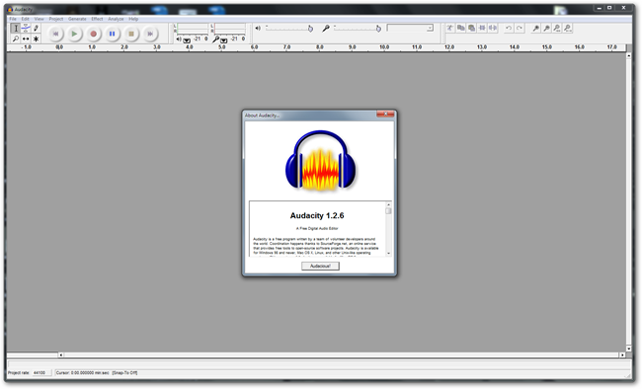This screenshot has height=389, width=642.
Task: Click the horizontal scrollbar right arrow
Action: 622,355
